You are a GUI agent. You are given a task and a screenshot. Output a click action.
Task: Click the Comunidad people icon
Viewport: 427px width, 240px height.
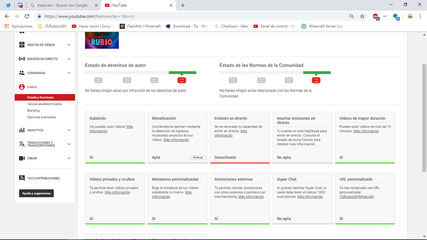pos(21,73)
